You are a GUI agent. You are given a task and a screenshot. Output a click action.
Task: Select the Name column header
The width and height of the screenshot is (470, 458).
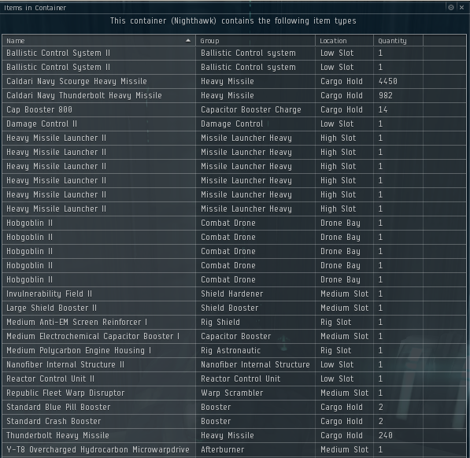(x=98, y=40)
